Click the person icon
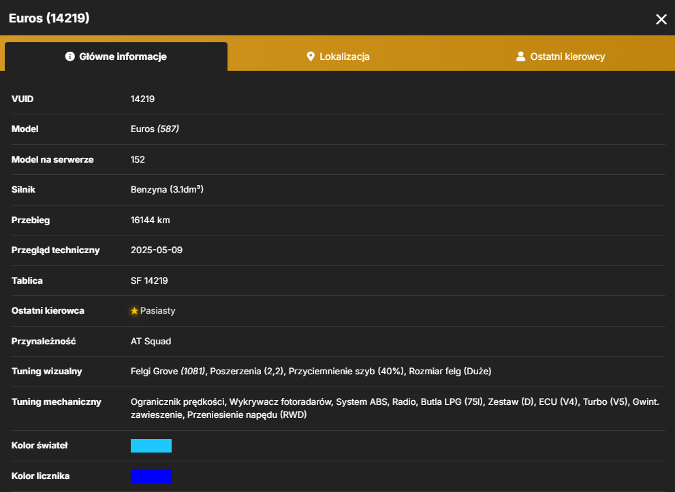 tap(520, 56)
